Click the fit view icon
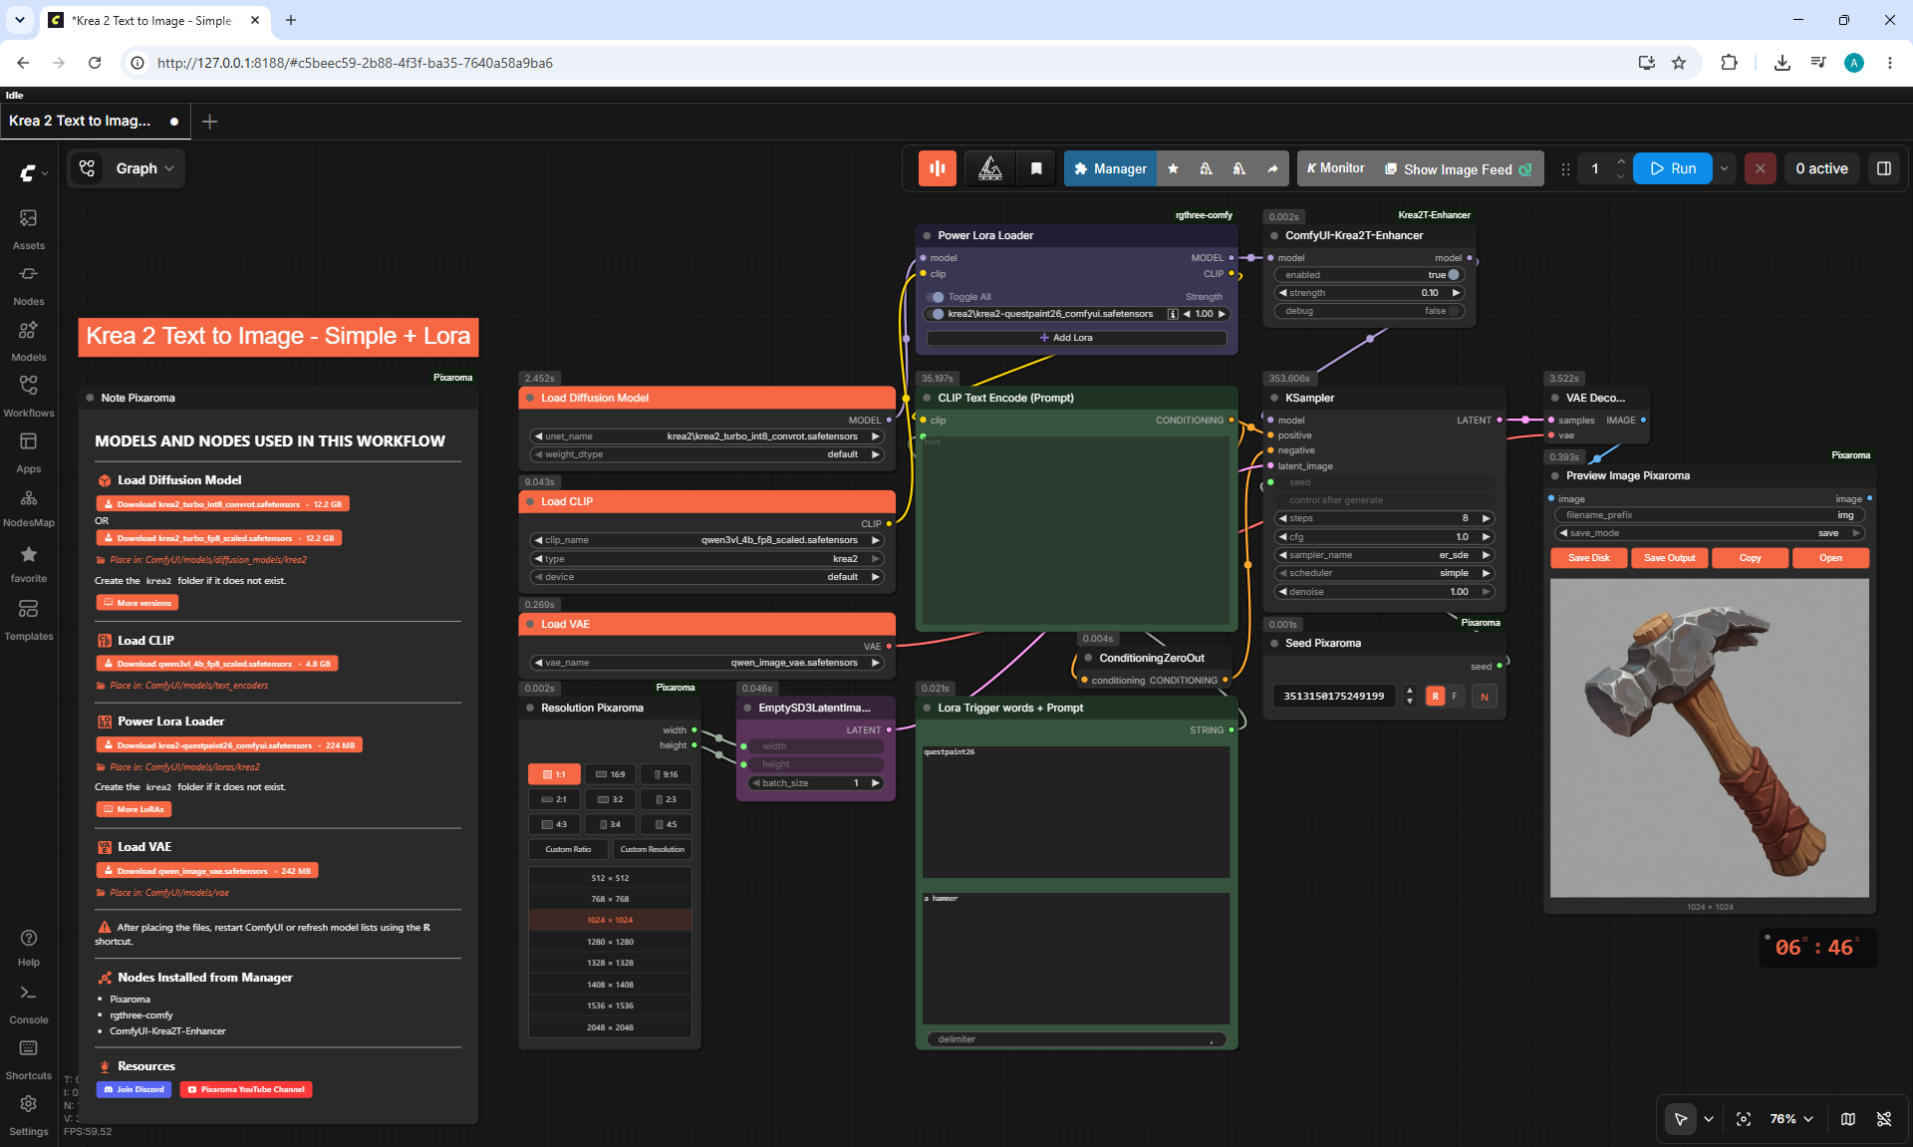The height and width of the screenshot is (1147, 1913). [1744, 1119]
